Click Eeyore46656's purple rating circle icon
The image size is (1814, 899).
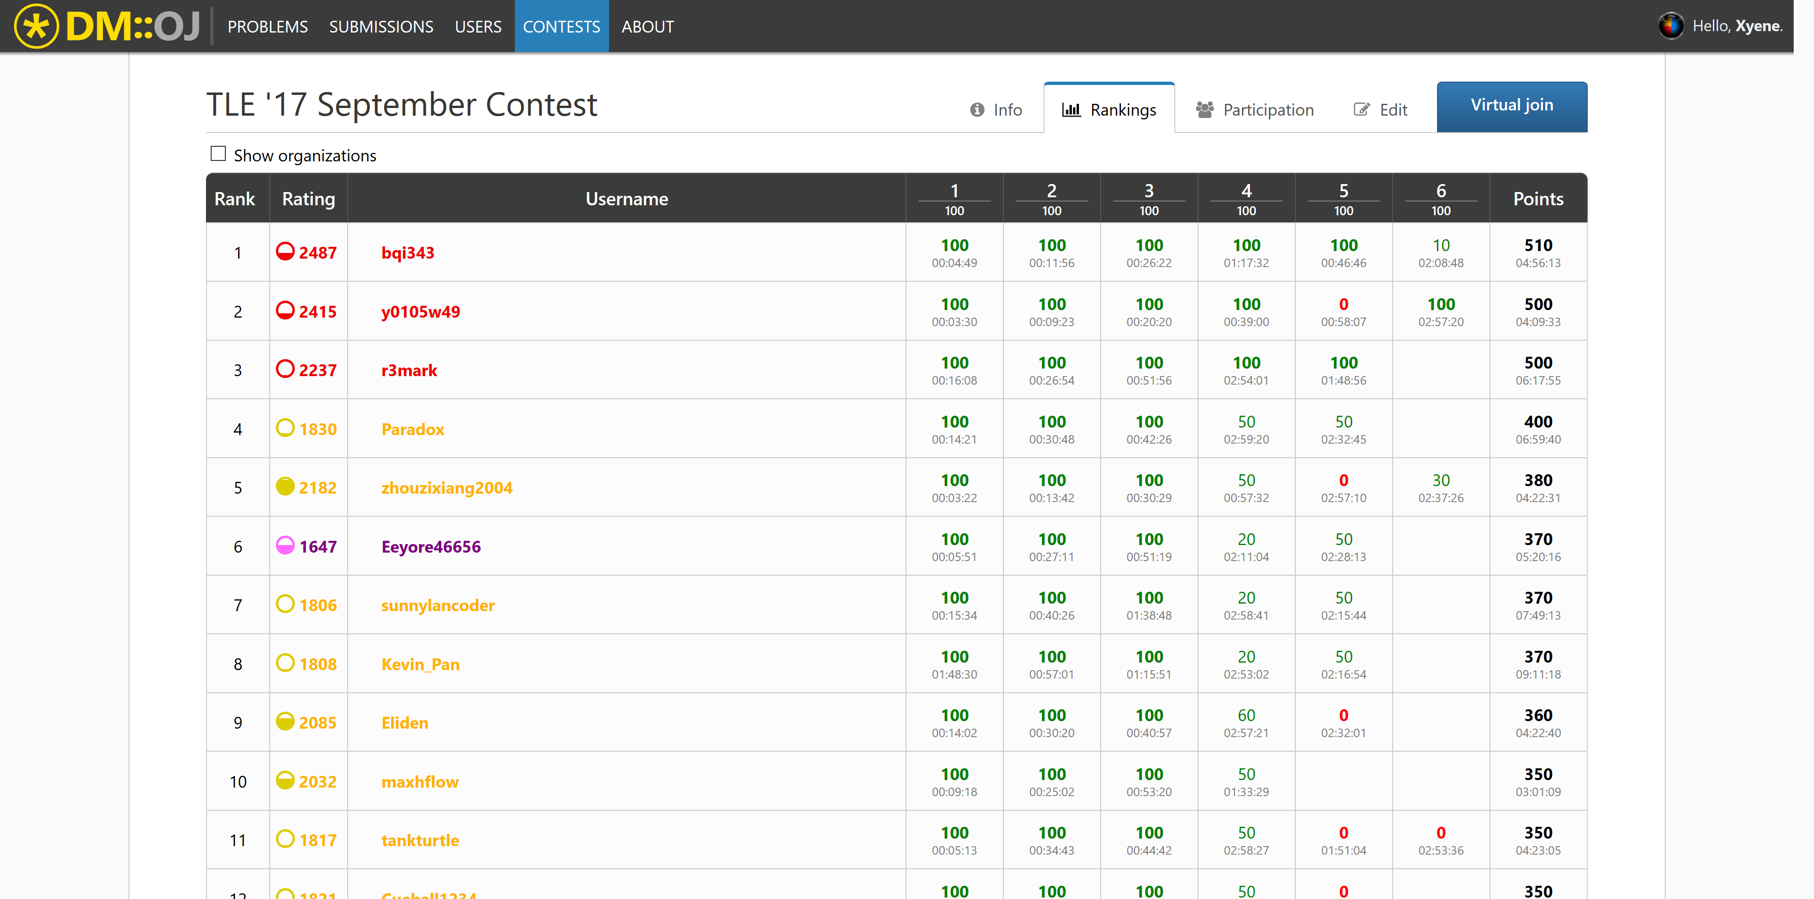coord(285,546)
